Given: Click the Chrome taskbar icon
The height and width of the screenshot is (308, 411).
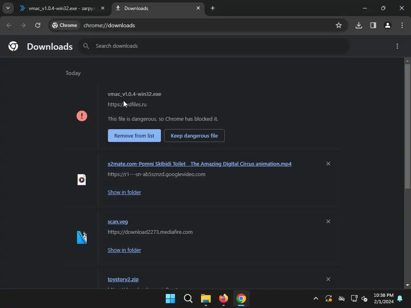Looking at the screenshot, I should (x=241, y=298).
